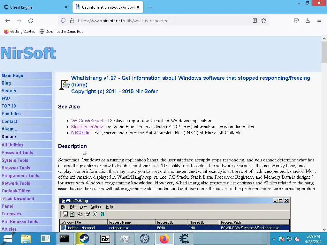This screenshot has width=327, height=245.
Task: Open the Blog sidebar link
Action: [6, 83]
